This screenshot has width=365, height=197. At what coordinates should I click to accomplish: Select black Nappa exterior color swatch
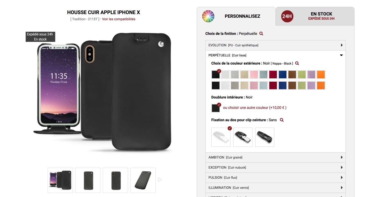tap(216, 74)
